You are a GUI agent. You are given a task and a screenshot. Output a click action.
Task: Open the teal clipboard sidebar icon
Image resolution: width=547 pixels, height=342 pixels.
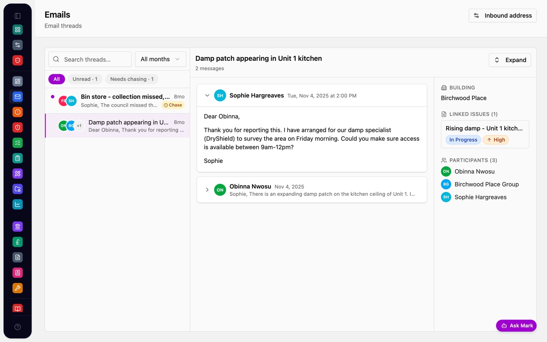click(x=18, y=158)
